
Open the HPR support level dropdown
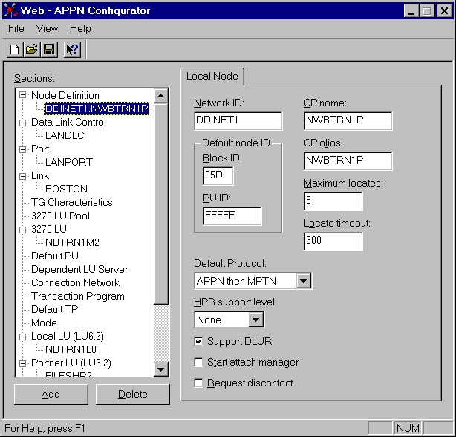pos(256,320)
